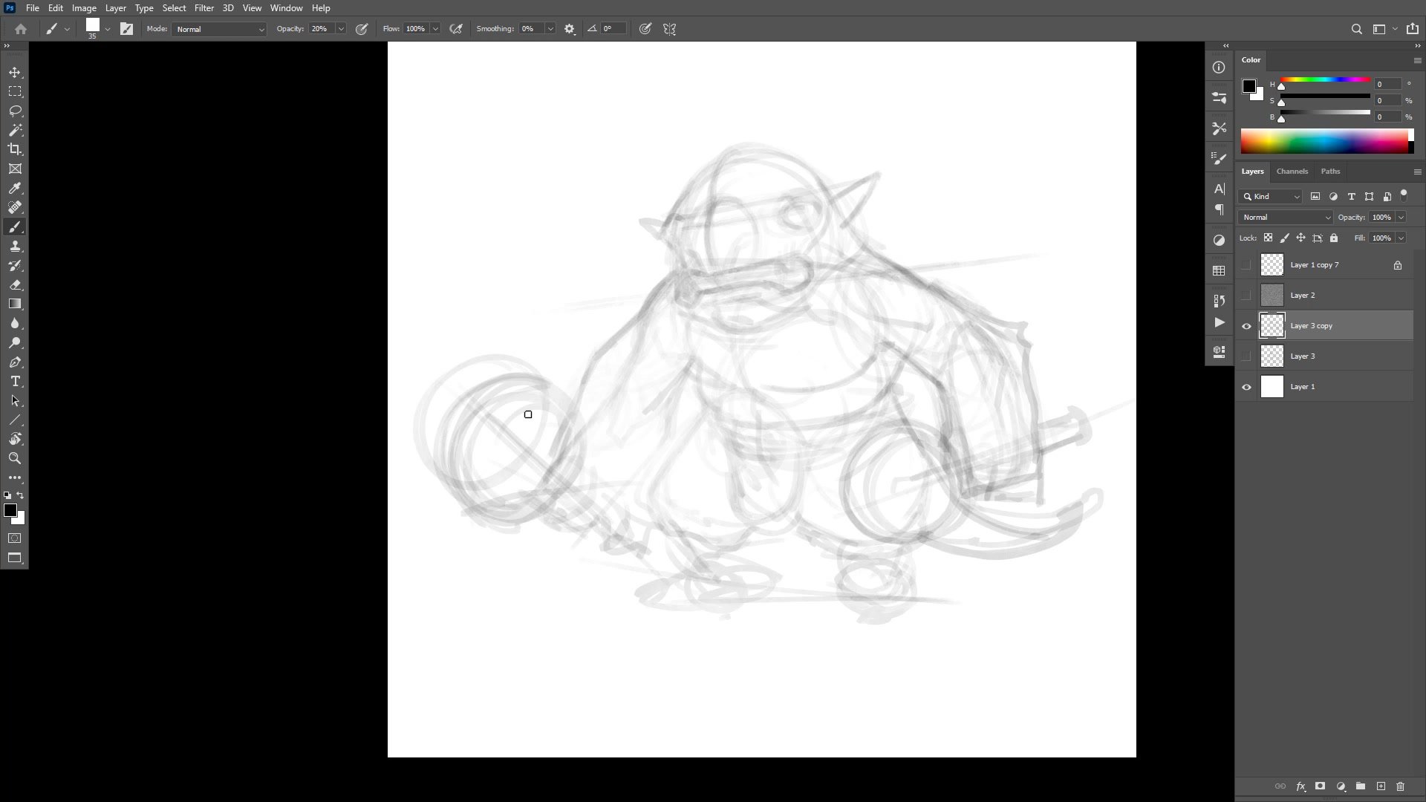This screenshot has height=802, width=1426.
Task: Hide the Layer 1 background layer
Action: click(1246, 387)
